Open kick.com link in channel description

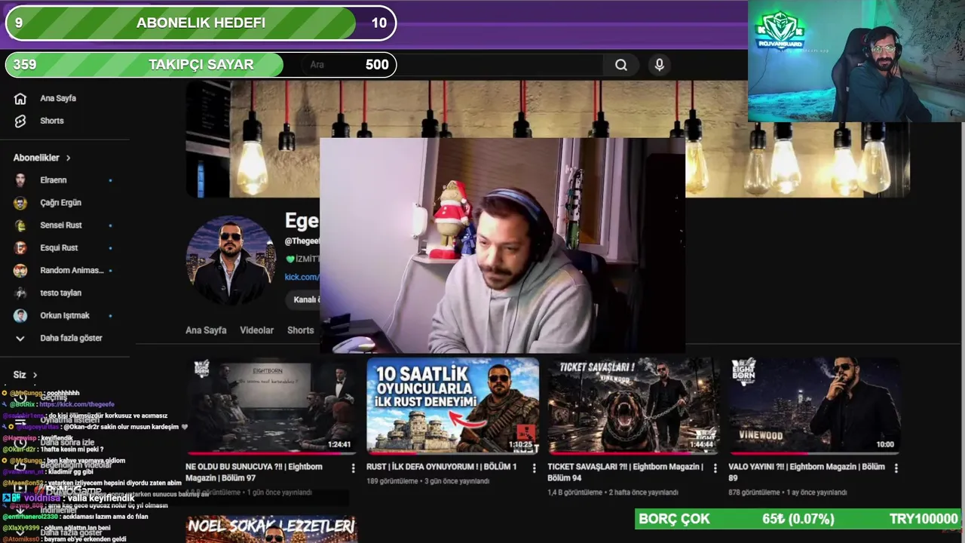click(x=302, y=277)
